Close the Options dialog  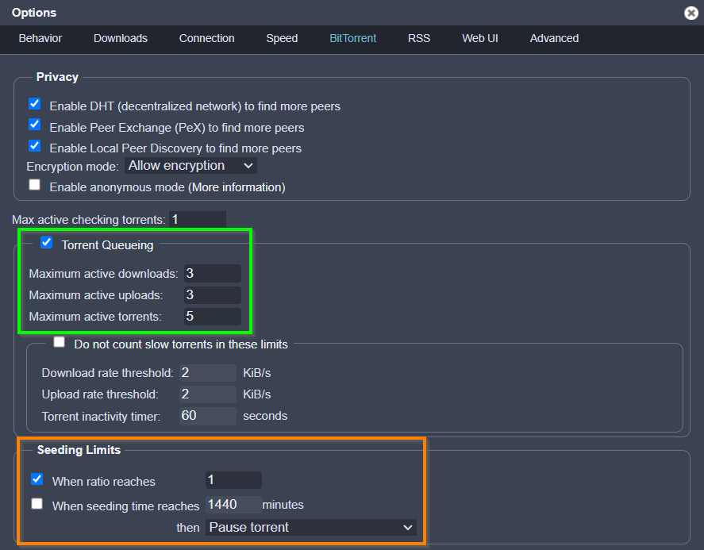[x=691, y=13]
